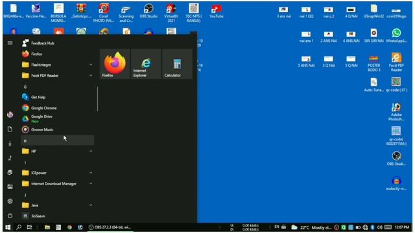The image size is (415, 233).
Task: Select the VirtualDJ 2021 desktop icon
Action: coord(171,13)
